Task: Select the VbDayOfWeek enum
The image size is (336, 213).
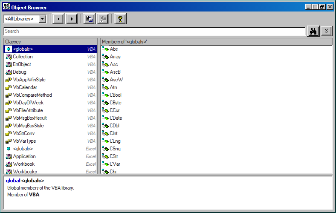Action: tap(51, 103)
